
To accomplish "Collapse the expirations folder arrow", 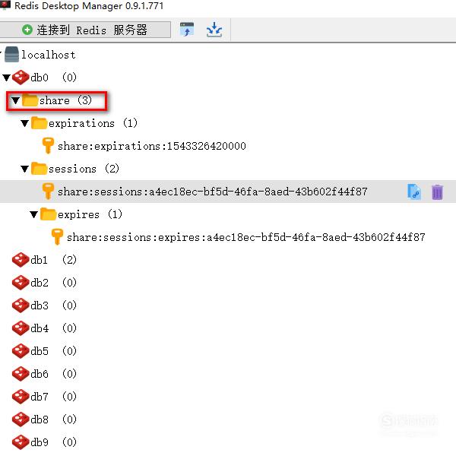I will [25, 123].
